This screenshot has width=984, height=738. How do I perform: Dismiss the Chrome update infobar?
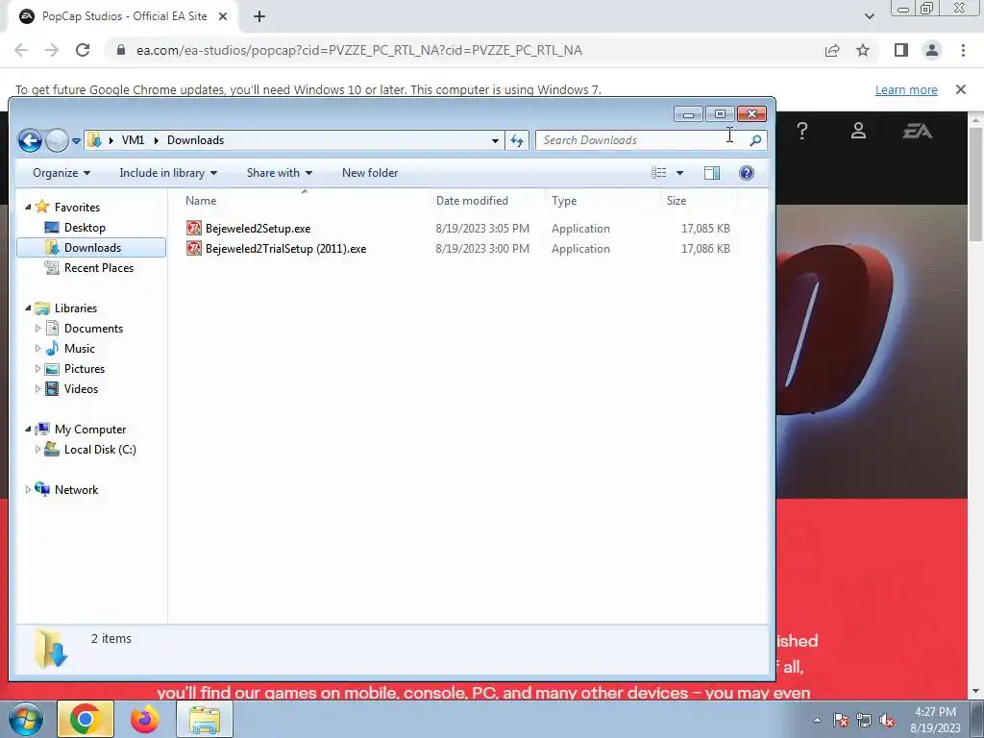click(960, 89)
